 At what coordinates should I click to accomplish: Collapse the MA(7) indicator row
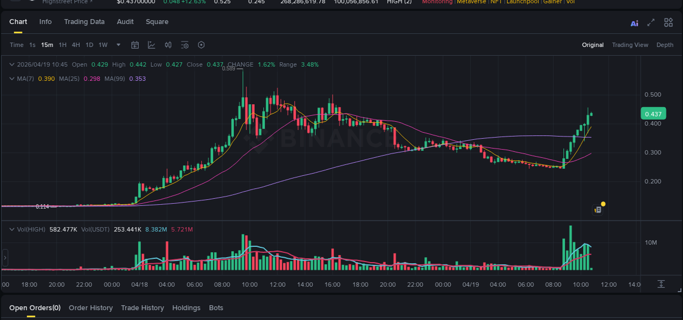pyautogui.click(x=11, y=78)
